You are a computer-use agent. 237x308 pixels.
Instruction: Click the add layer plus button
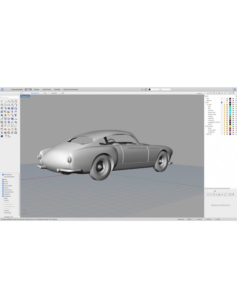(208, 191)
